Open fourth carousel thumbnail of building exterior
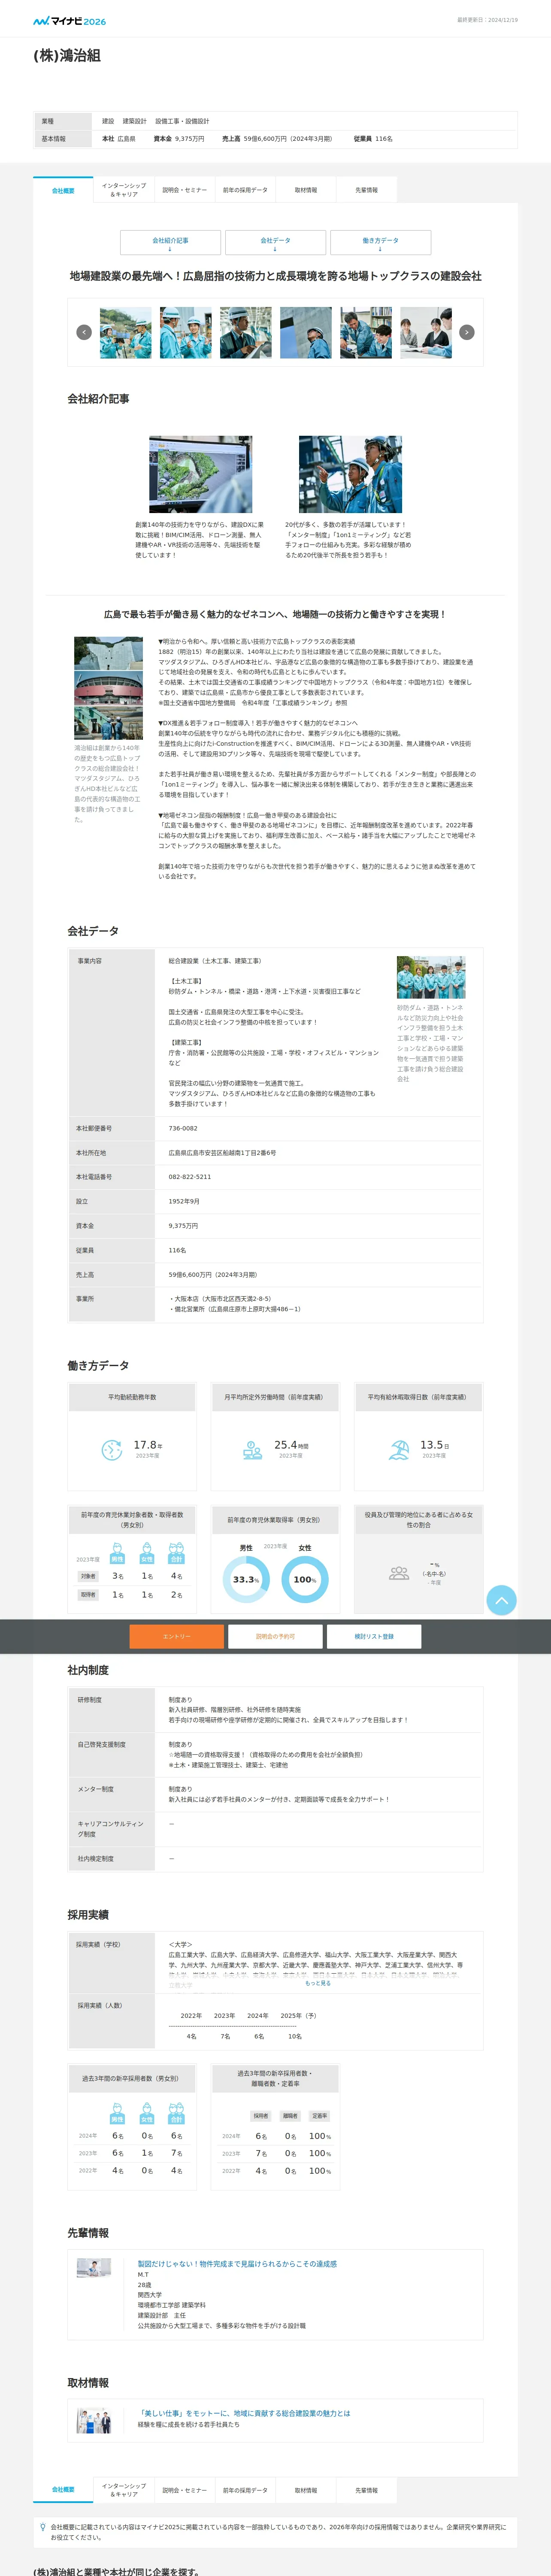This screenshot has height=2576, width=551. [x=306, y=332]
